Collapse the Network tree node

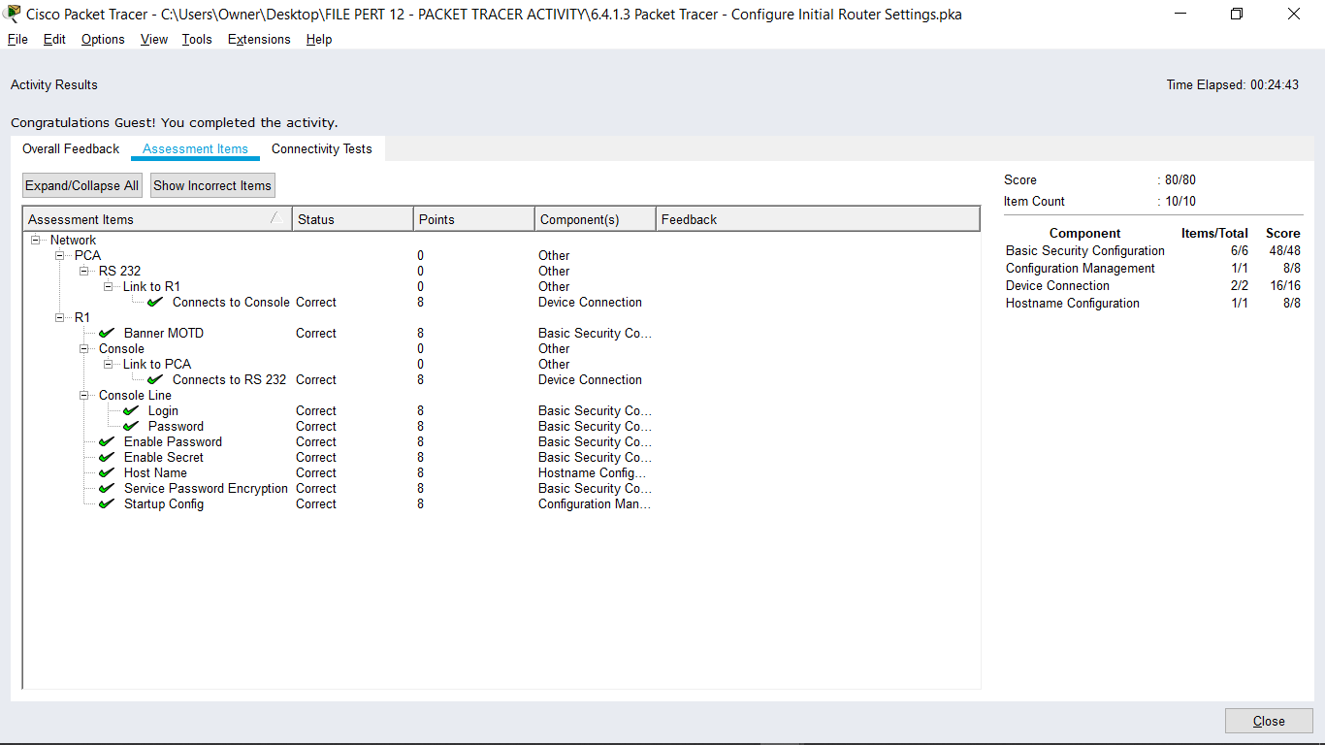(x=36, y=240)
